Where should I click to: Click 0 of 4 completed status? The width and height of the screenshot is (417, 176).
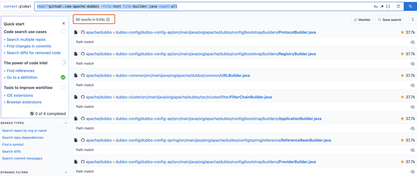click(48, 113)
